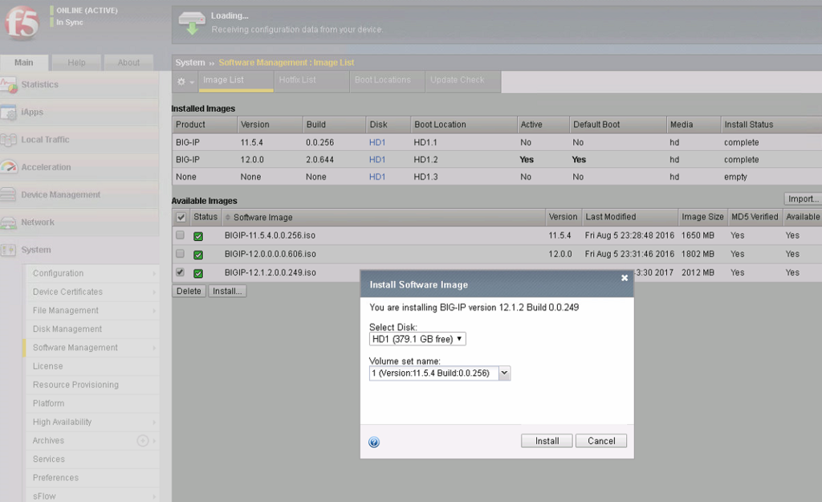Click the plus icon beside Archives

coord(143,441)
